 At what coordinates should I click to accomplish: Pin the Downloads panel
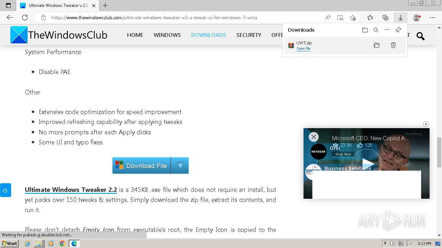coord(398,30)
